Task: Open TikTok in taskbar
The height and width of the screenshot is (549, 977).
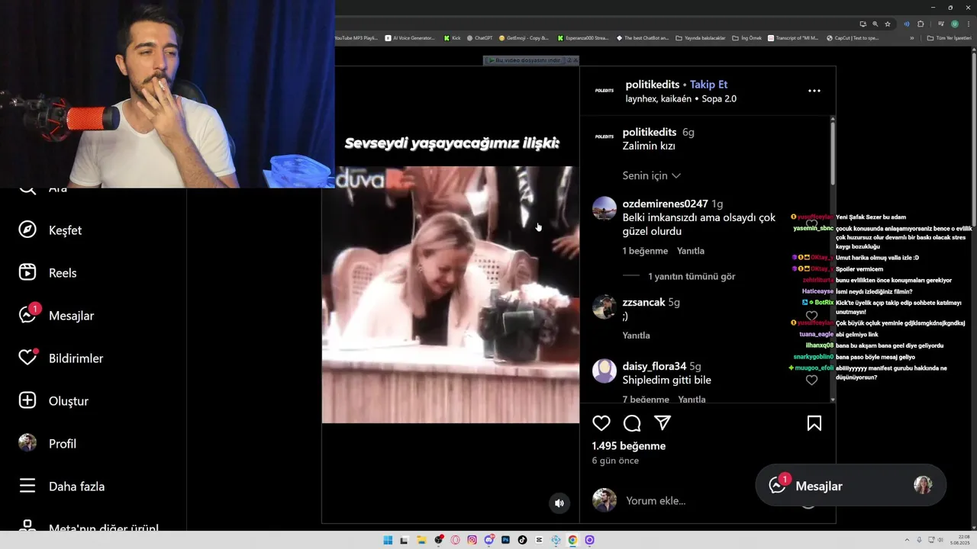Action: pos(522,540)
